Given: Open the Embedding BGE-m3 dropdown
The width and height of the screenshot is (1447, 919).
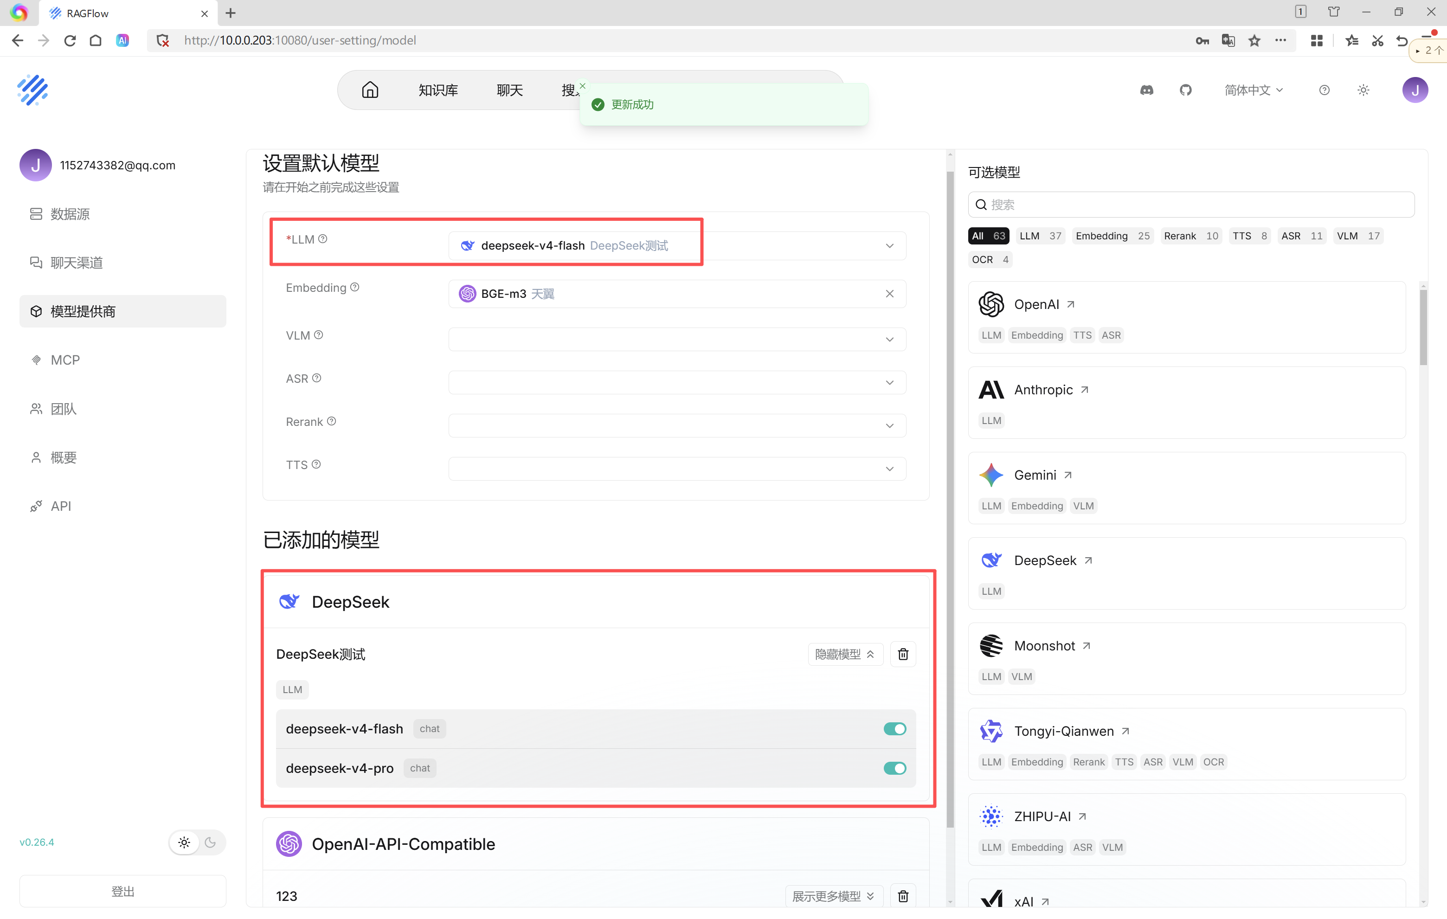Looking at the screenshot, I should [x=677, y=294].
